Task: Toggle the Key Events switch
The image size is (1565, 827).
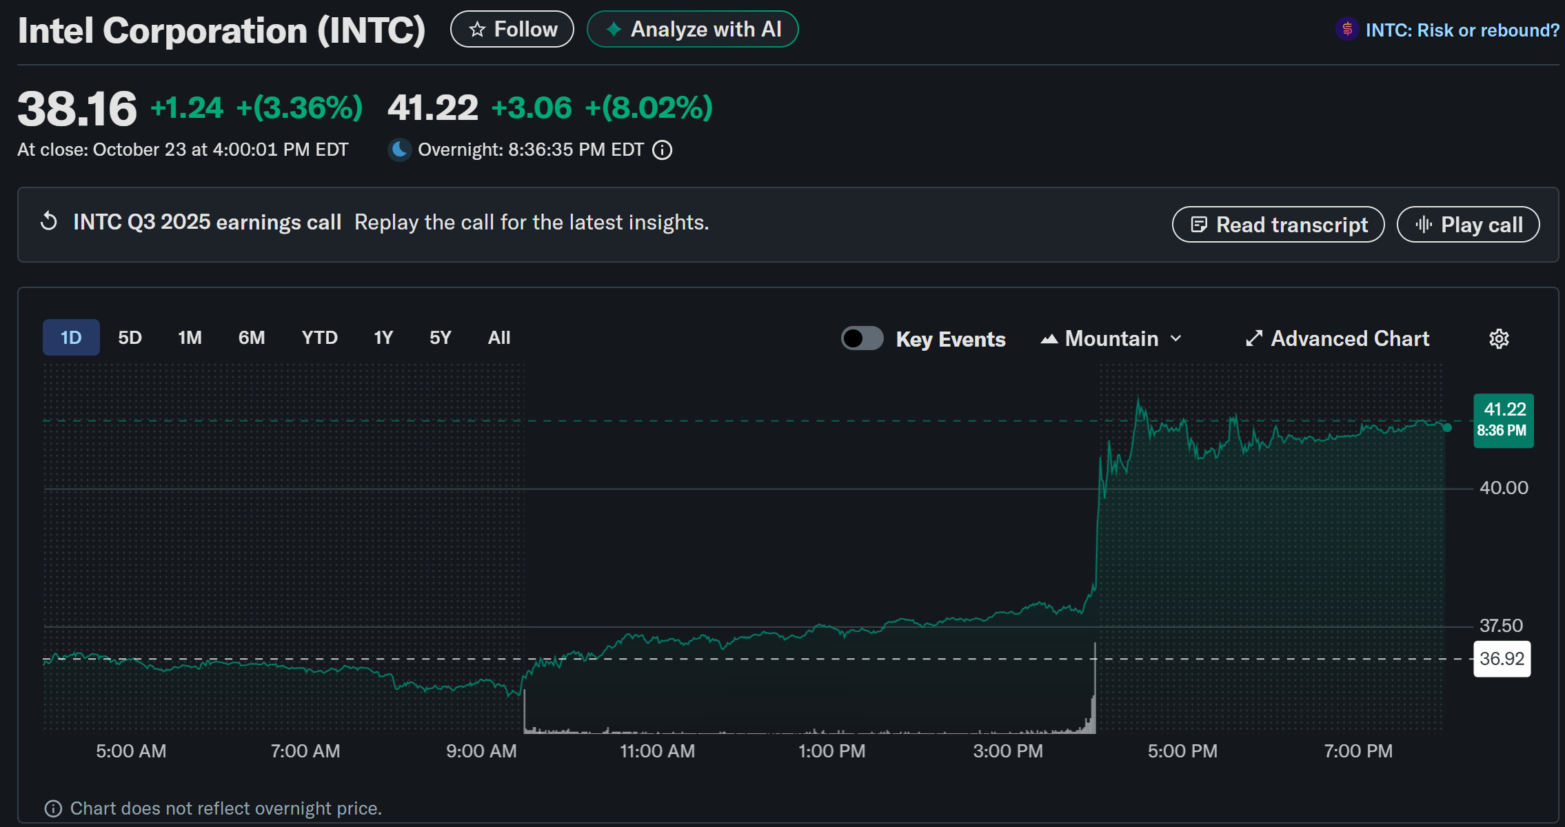Action: pos(862,338)
